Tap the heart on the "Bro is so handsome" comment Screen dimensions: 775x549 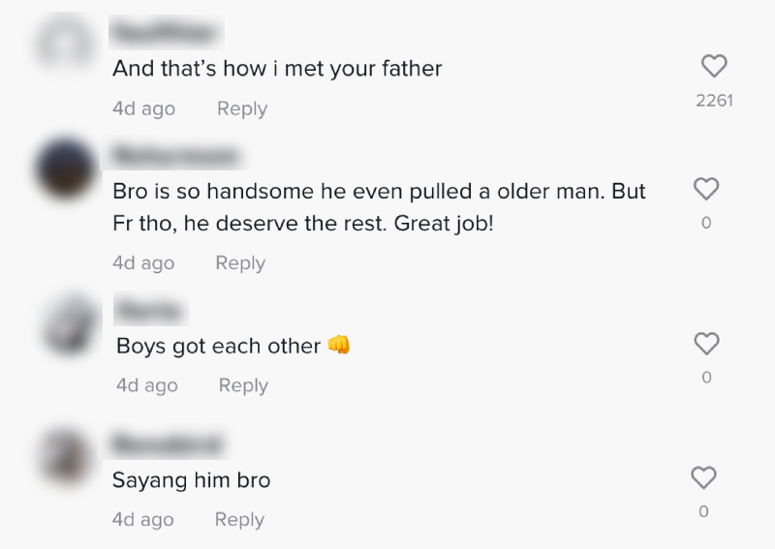click(706, 189)
